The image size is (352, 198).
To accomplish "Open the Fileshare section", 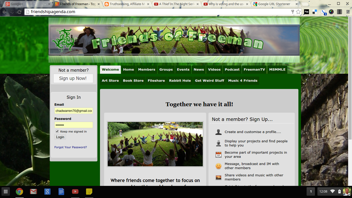I will click(156, 80).
